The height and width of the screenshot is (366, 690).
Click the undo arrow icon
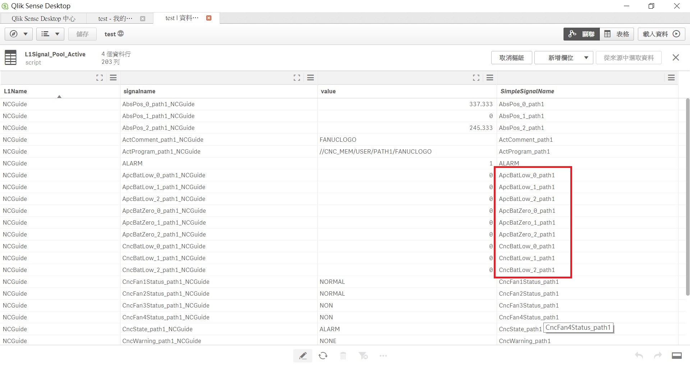(x=639, y=355)
